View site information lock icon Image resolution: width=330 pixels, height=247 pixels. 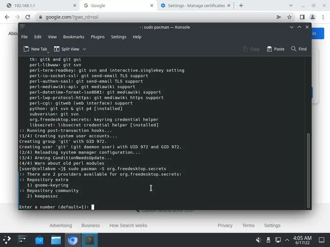click(41, 17)
